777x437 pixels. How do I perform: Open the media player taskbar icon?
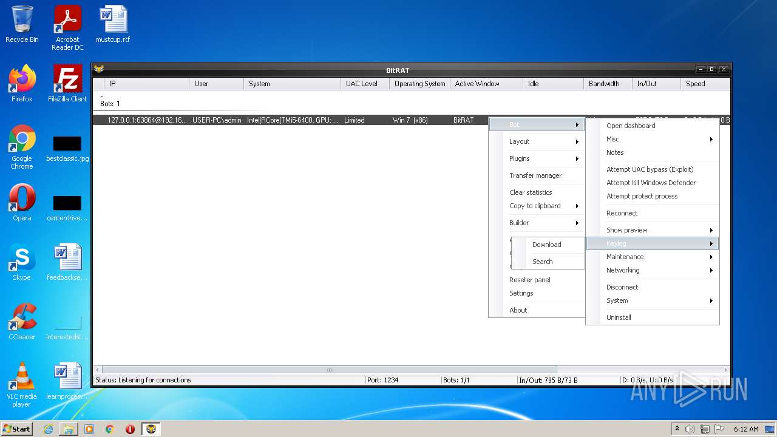(x=89, y=429)
